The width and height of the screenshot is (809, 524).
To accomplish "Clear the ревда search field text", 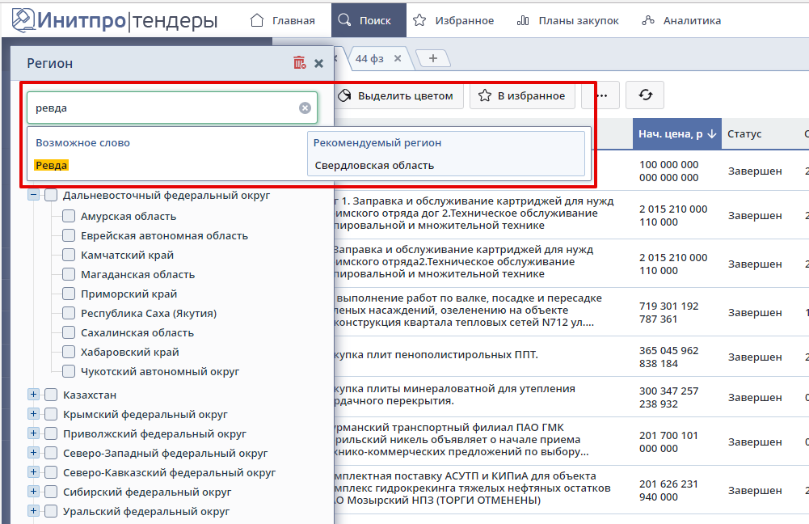I will point(305,108).
